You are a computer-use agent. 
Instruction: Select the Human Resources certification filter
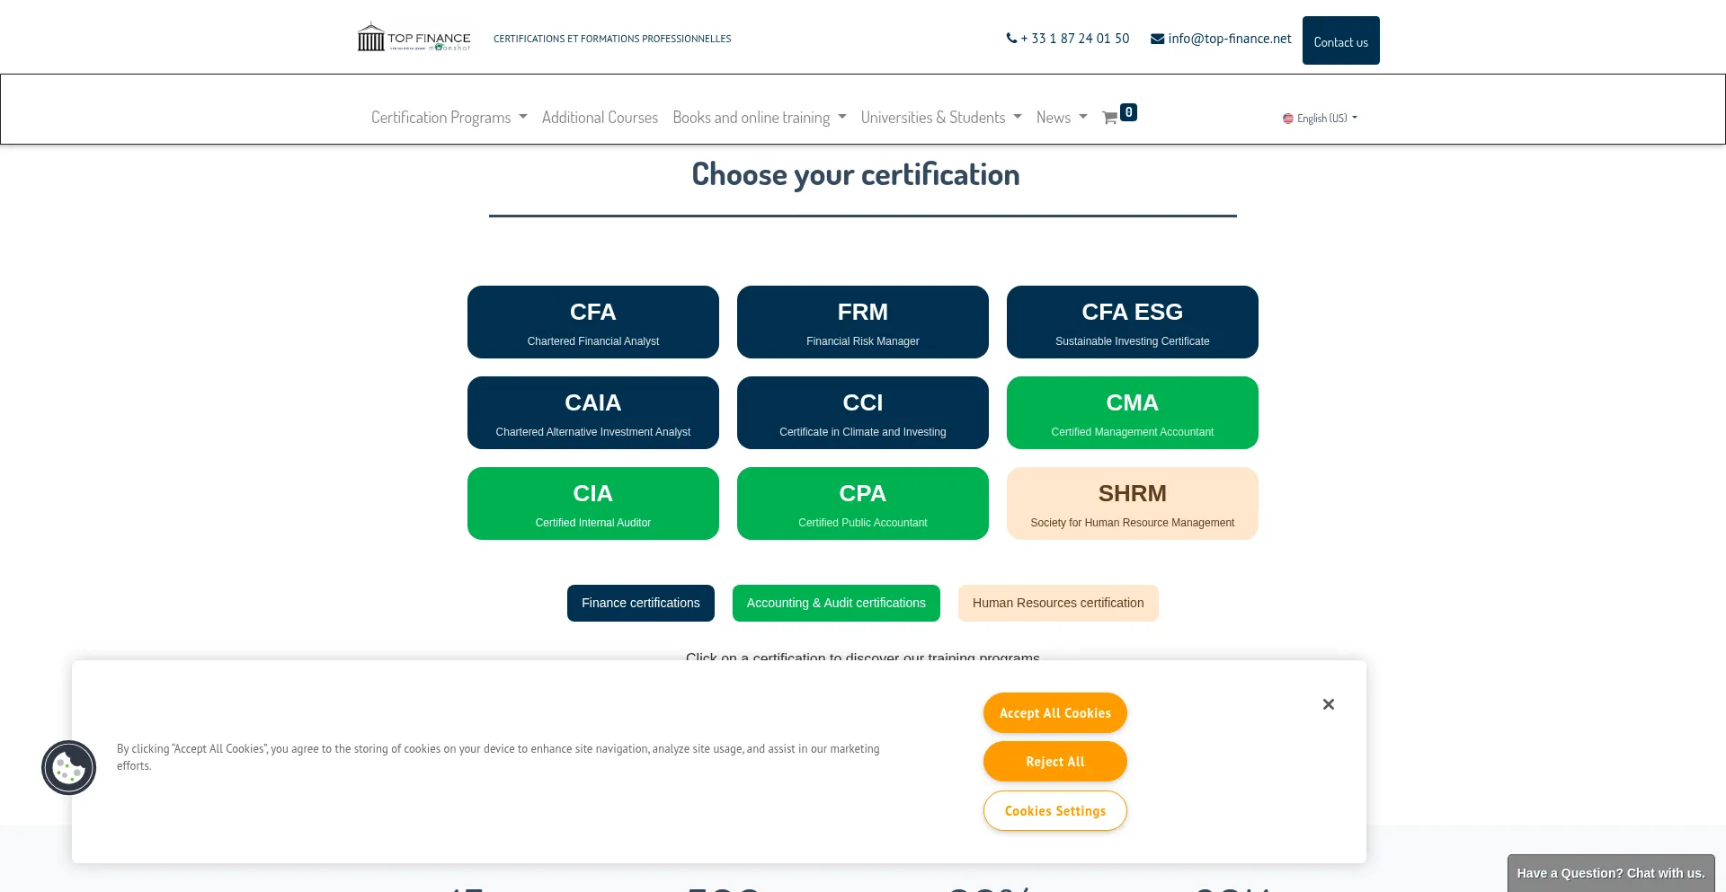[x=1058, y=603]
